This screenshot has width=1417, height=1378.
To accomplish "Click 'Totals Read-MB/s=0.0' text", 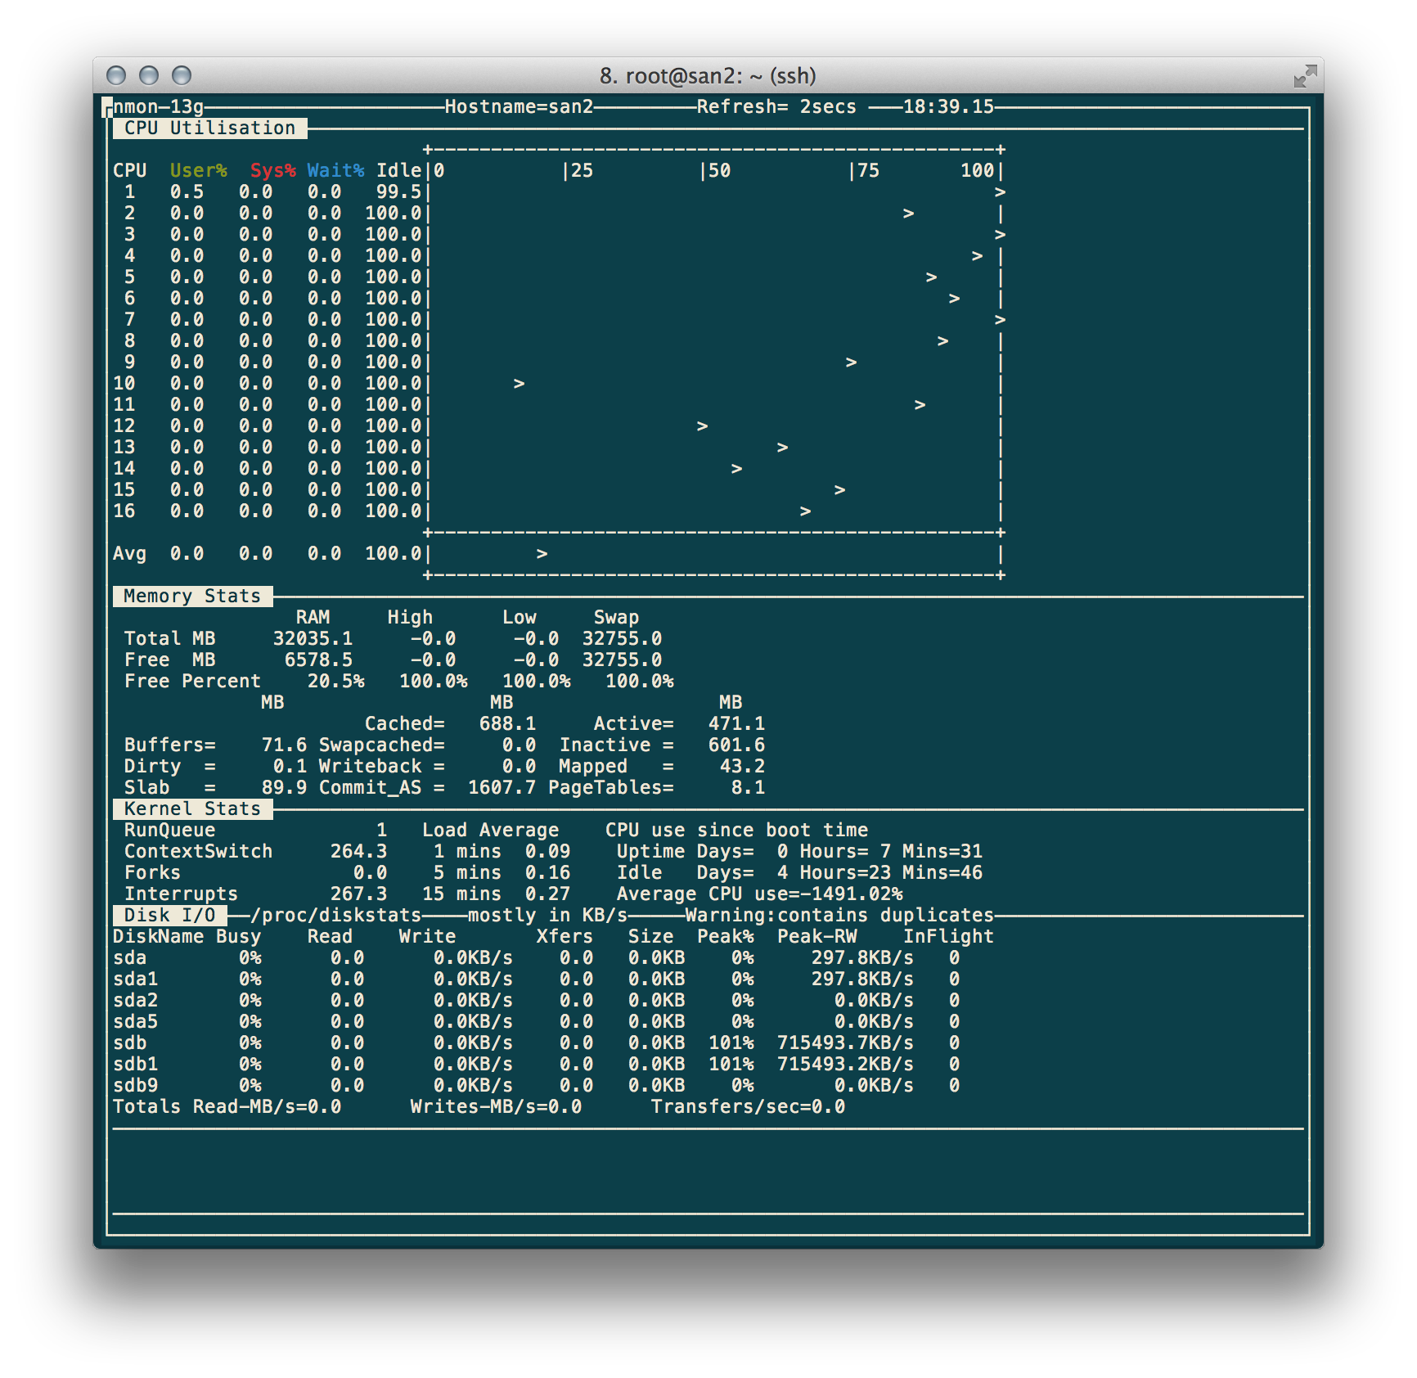I will tap(227, 1106).
